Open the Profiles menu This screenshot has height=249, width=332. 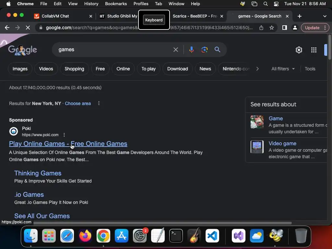(x=141, y=4)
